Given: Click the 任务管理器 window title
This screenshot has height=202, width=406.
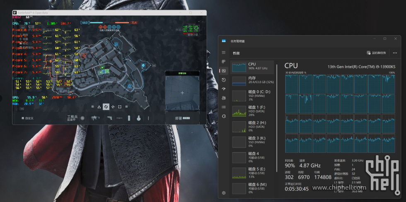Looking at the screenshot, I should tap(238, 41).
